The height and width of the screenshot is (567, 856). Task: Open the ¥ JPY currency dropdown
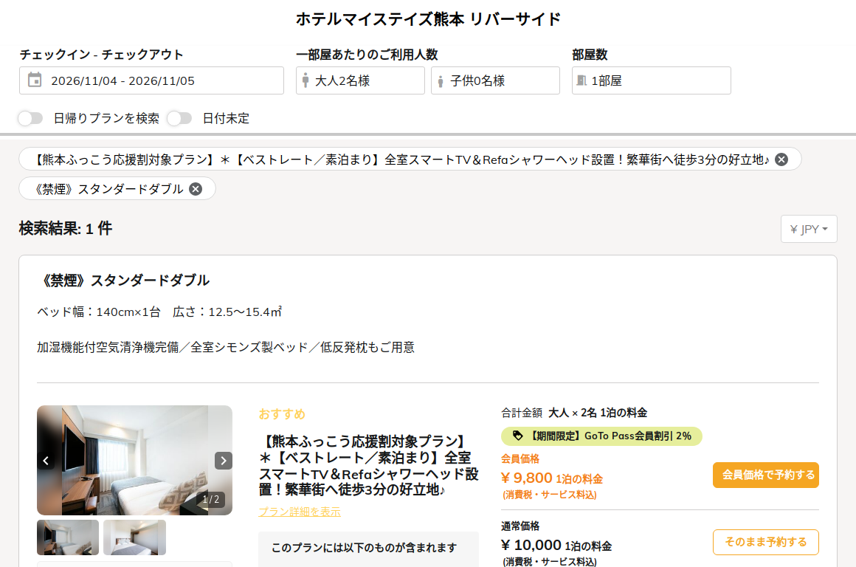point(809,229)
